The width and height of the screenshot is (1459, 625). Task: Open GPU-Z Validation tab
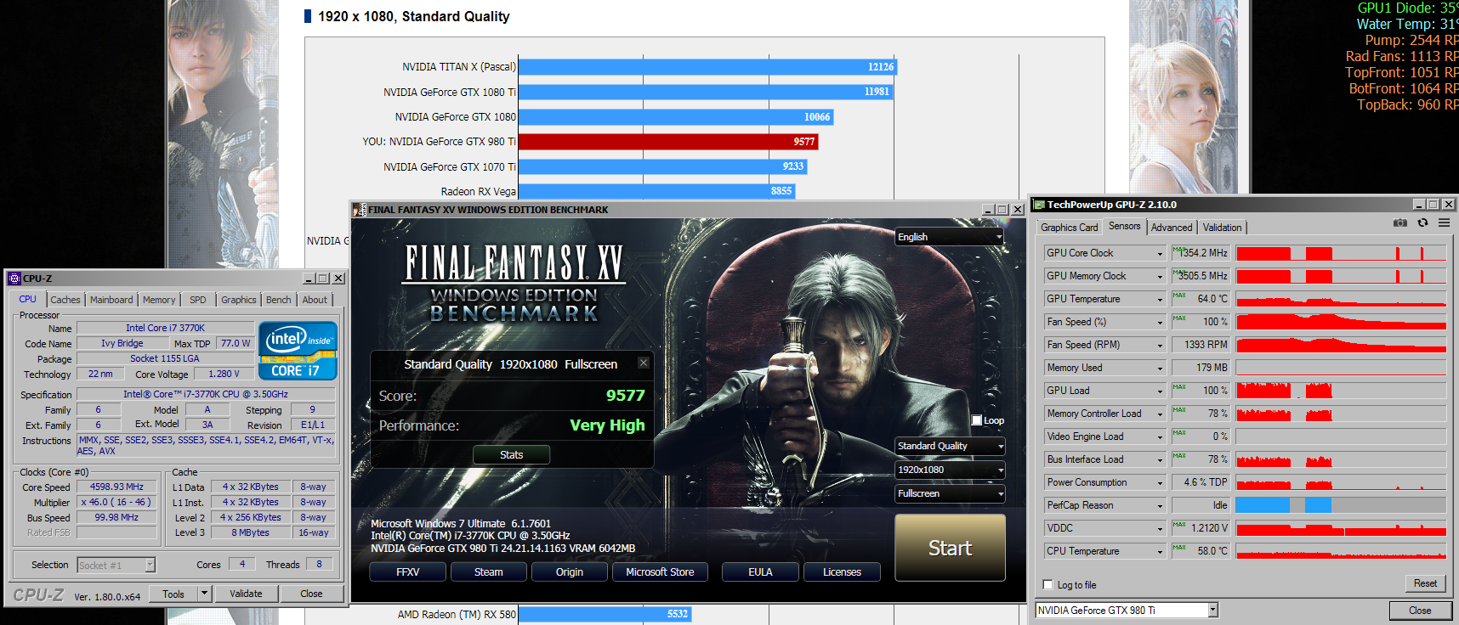(1222, 228)
